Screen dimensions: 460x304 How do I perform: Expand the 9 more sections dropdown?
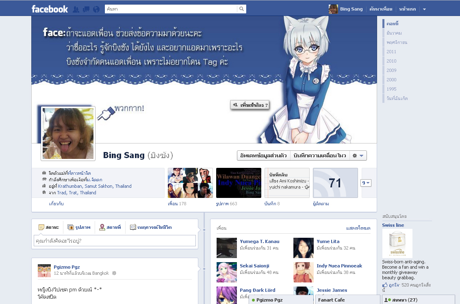[366, 183]
